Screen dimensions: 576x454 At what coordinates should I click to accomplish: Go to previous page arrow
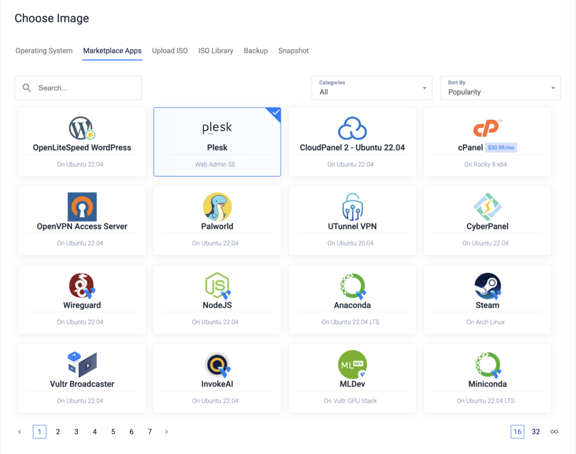[x=20, y=431]
